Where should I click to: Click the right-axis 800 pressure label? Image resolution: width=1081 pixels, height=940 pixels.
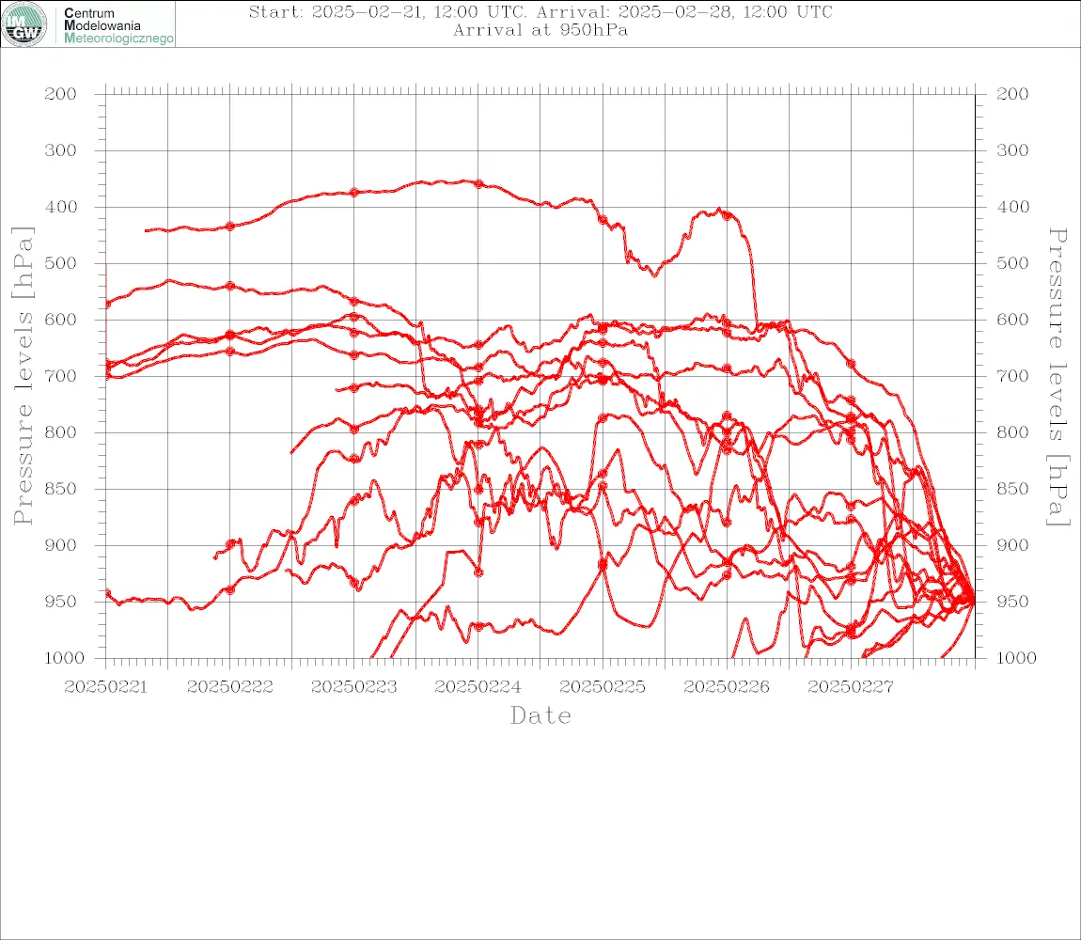point(1012,432)
